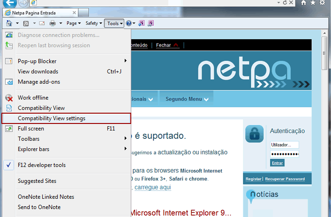Select Diagnose connection problems menu item

(x=67, y=35)
